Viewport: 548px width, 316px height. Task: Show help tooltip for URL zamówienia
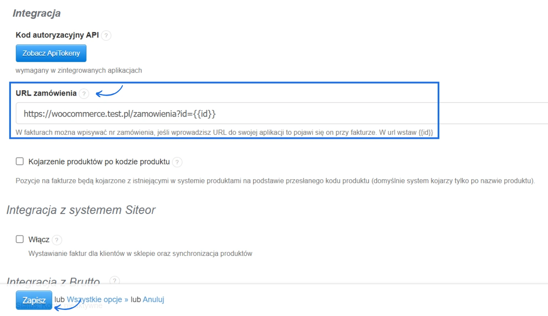tap(84, 94)
